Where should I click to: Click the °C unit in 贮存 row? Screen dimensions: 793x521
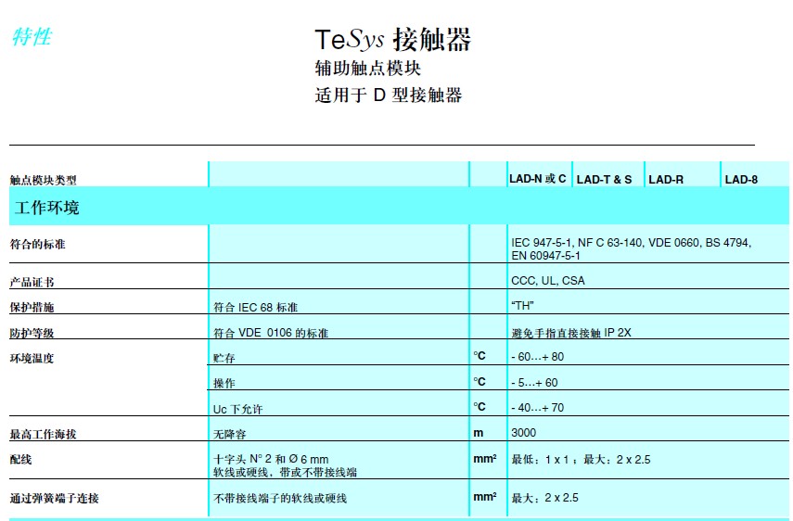tap(479, 356)
